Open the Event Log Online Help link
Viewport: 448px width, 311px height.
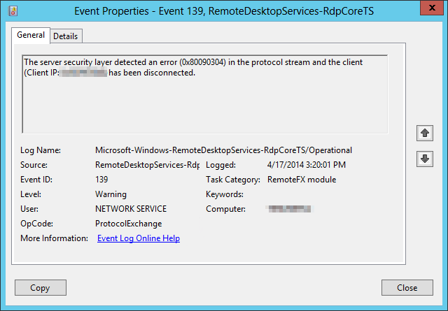[139, 238]
